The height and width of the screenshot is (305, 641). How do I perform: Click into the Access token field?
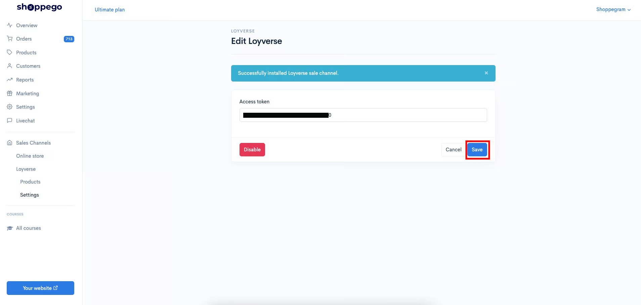click(363, 115)
